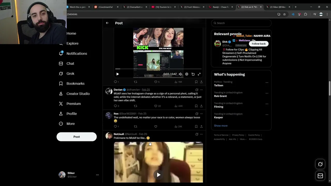Screen dimensions: 331x186
Task: View analytics on Davian's reply with 44K views
Action: [x=178, y=106]
